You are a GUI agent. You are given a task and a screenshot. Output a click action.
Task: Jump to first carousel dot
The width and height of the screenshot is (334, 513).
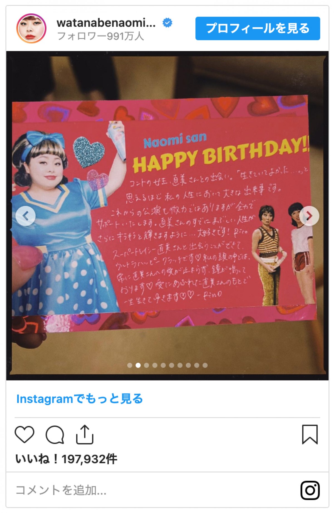[130, 365]
